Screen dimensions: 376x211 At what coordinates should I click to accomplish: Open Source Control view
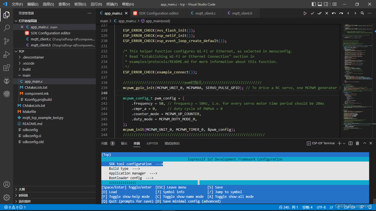pyautogui.click(x=7, y=41)
